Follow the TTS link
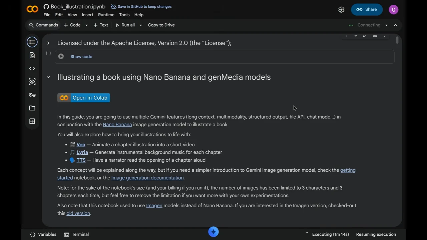Screen dimensions: 427x240 (x=81, y=160)
